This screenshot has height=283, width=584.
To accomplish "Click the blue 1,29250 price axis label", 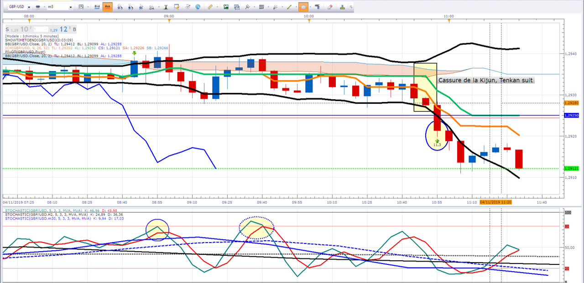I will [573, 116].
